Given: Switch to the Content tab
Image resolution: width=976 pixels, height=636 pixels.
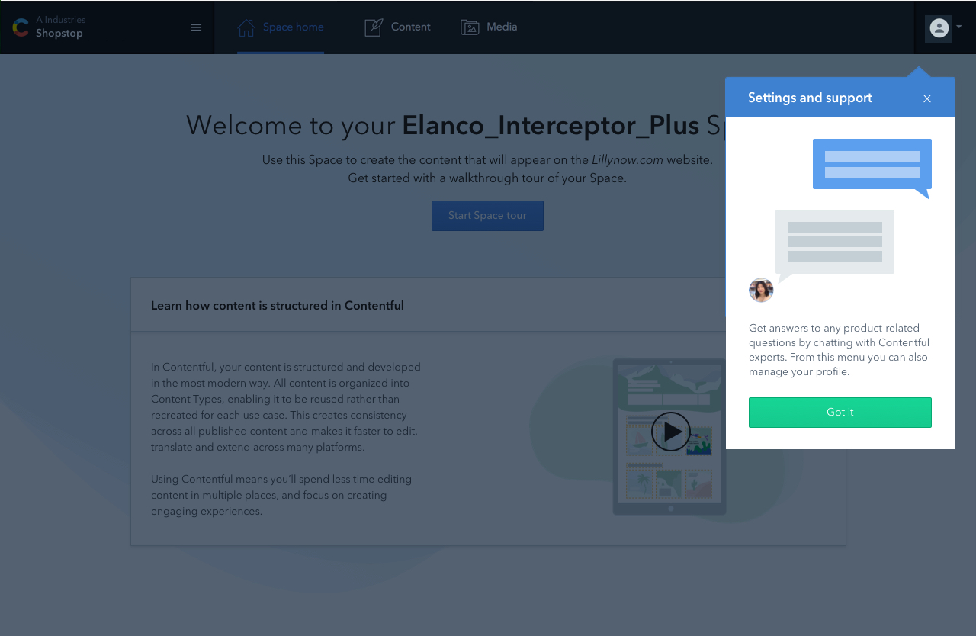Looking at the screenshot, I should (410, 27).
